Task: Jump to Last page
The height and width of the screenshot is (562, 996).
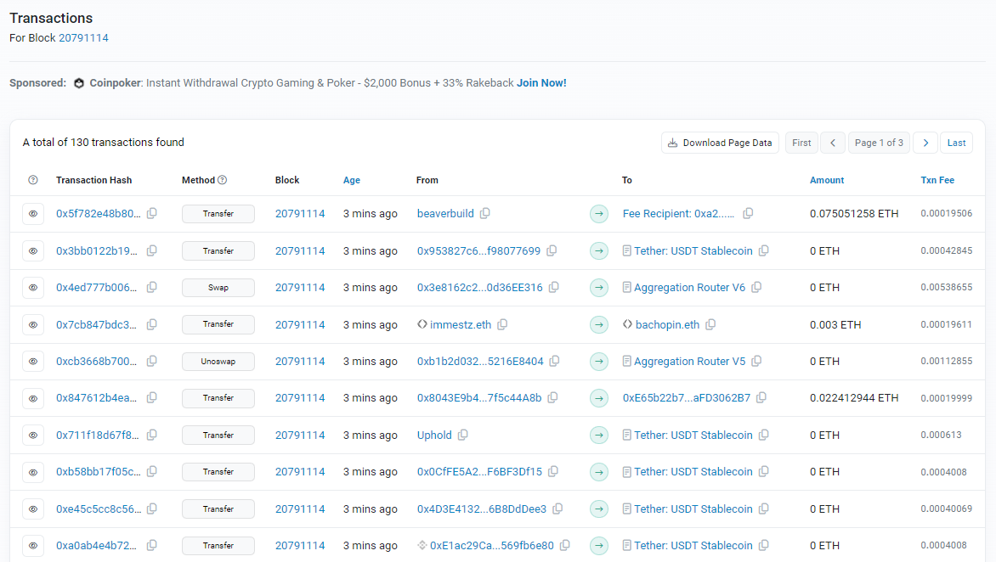Action: click(x=956, y=143)
